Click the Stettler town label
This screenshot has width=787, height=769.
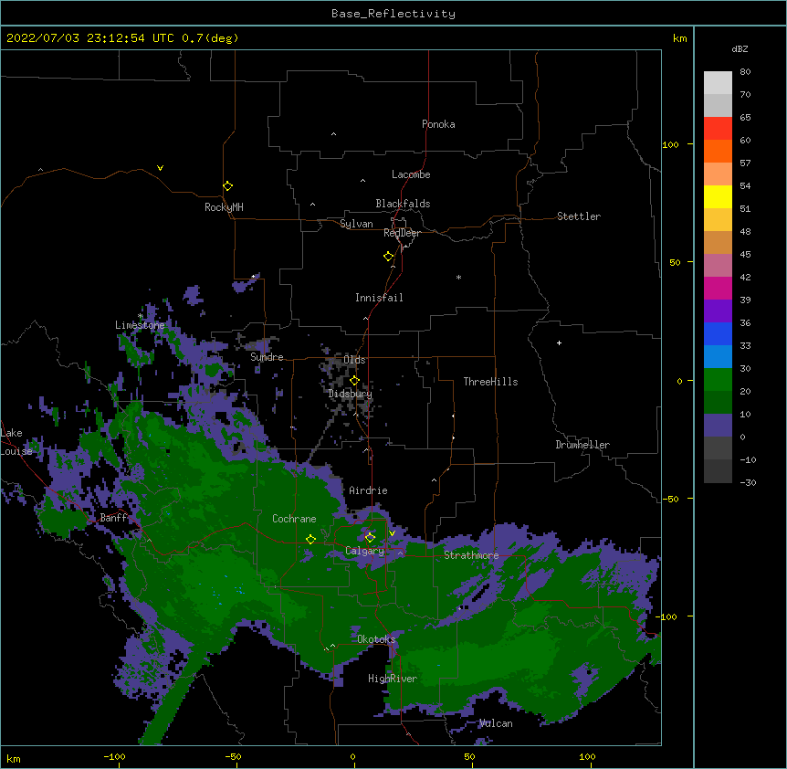(578, 216)
